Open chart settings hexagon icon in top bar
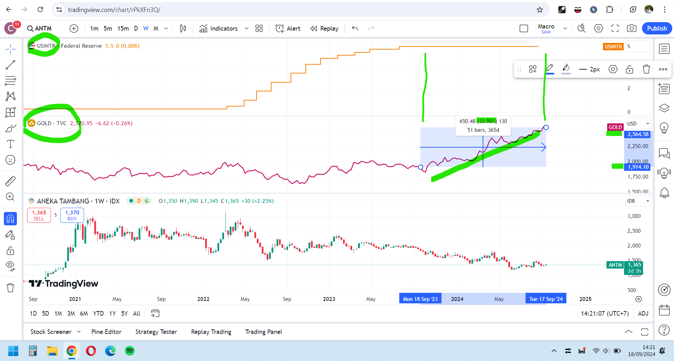 coord(598,28)
